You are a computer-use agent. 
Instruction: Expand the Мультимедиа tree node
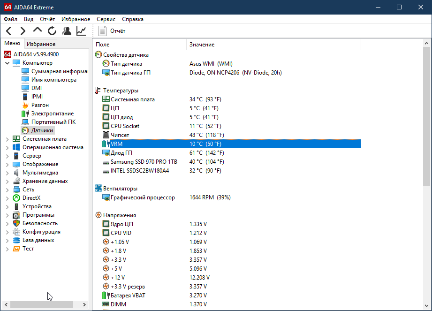[x=8, y=173]
